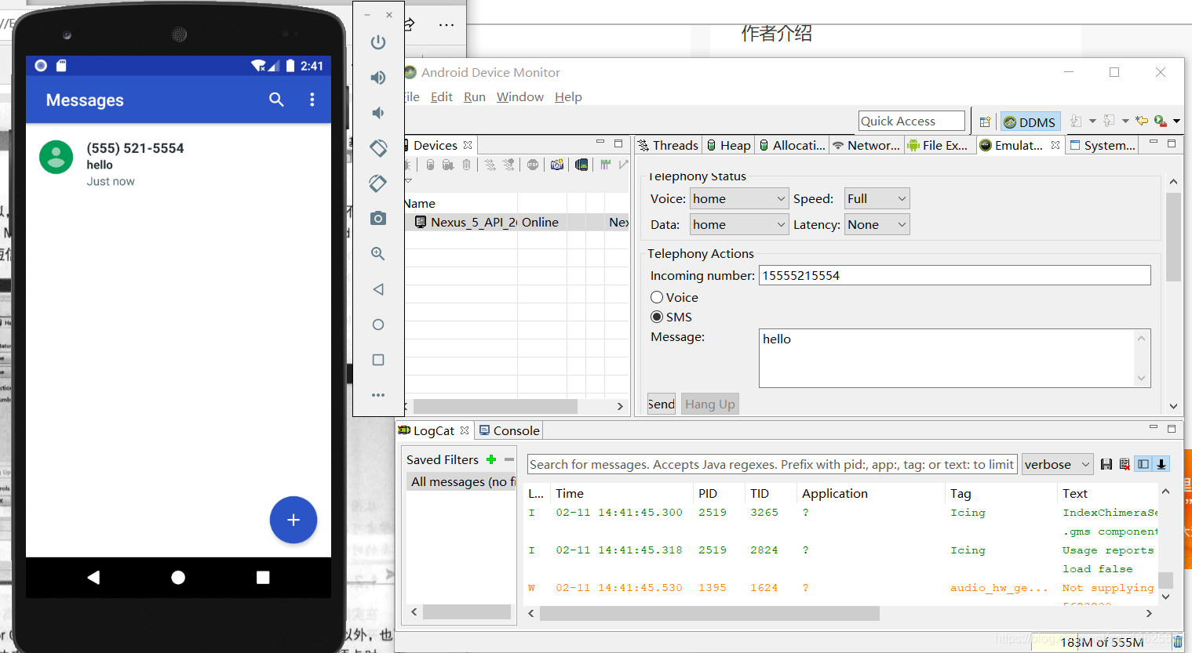Switch to the Heap tab

coord(729,145)
